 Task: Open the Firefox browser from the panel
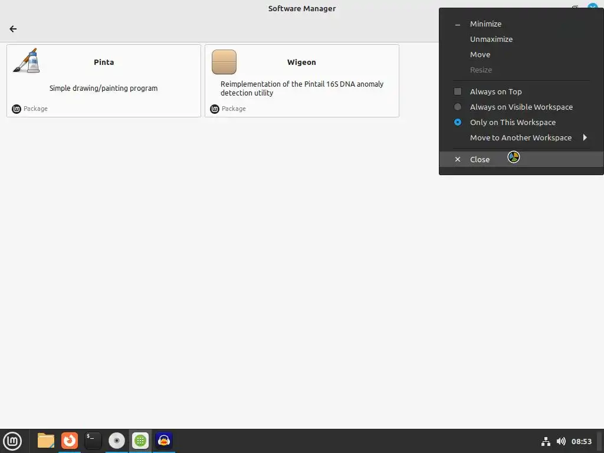coord(70,441)
